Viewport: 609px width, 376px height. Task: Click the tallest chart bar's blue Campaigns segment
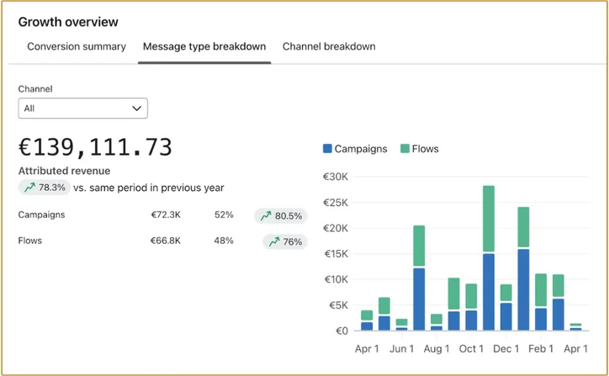(x=489, y=292)
